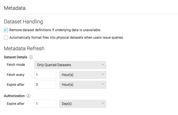Enable the Automatically format files checkbox
178x115 pixels.
(x=6, y=38)
